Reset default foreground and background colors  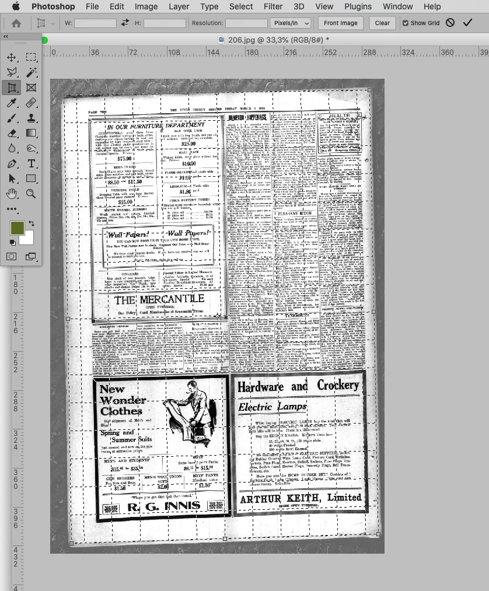coord(12,242)
